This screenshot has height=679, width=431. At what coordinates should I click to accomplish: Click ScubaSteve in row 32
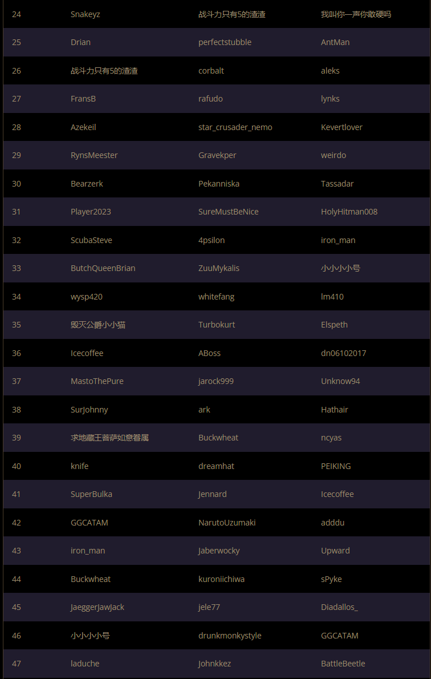91,240
